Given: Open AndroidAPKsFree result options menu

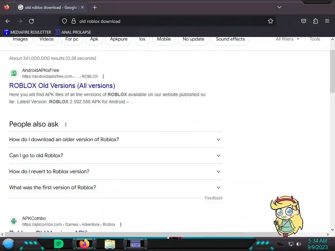Looking at the screenshot, I should point(103,76).
